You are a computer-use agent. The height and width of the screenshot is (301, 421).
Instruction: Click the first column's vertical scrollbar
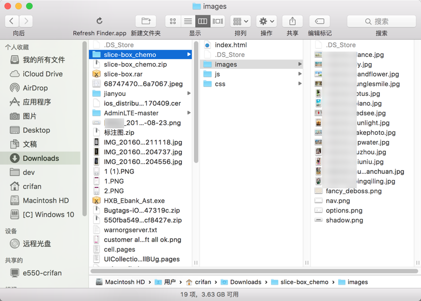[x=196, y=102]
